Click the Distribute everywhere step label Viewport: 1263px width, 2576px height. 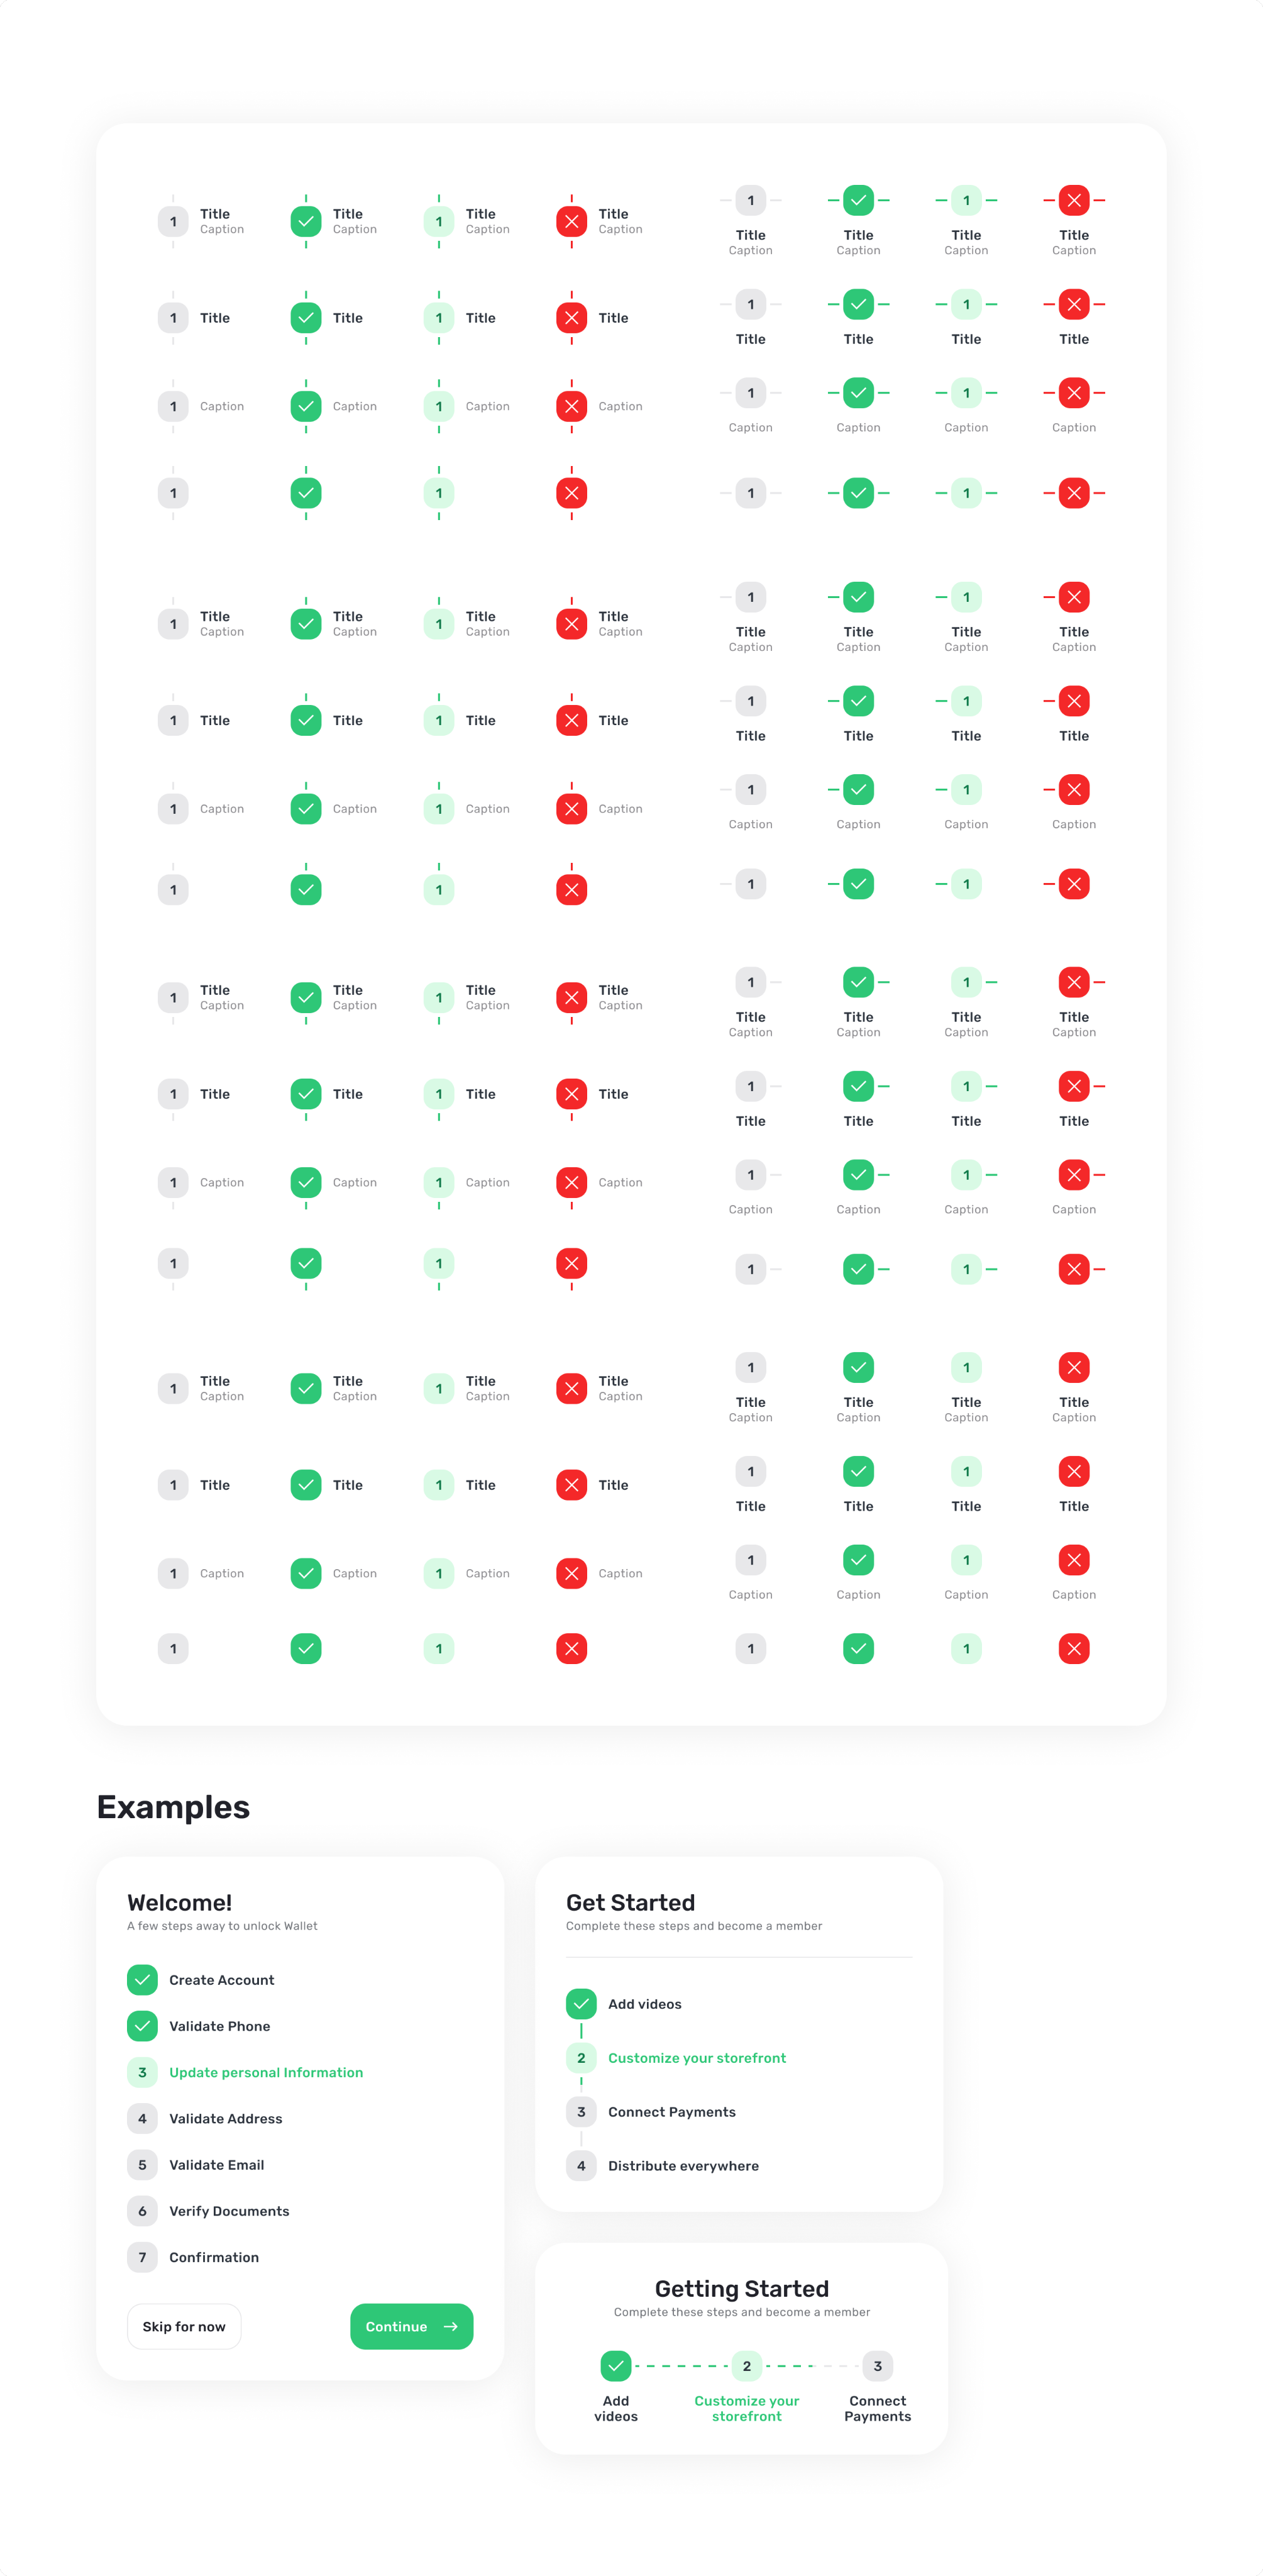click(683, 2165)
